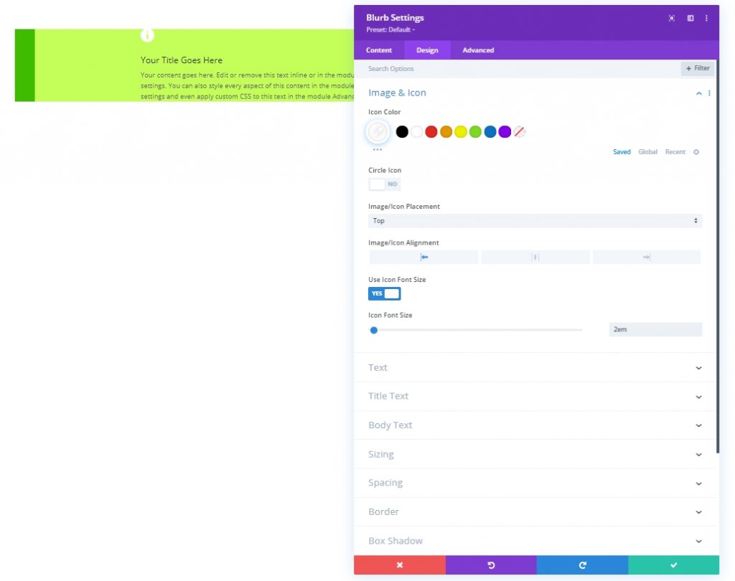The image size is (735, 581).
Task: Expand the Spacing section
Action: [x=535, y=483]
